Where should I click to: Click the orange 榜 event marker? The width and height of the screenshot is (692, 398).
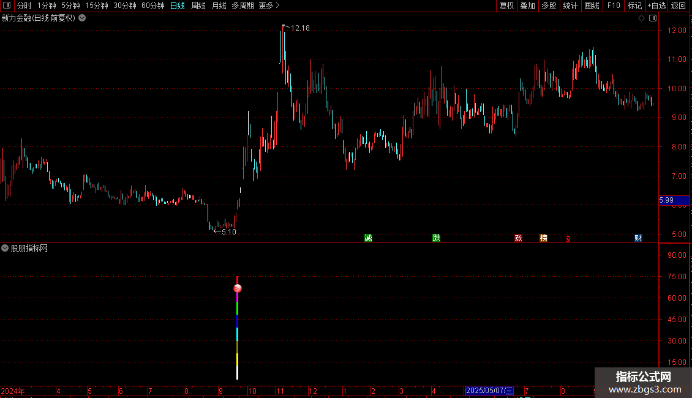(543, 238)
